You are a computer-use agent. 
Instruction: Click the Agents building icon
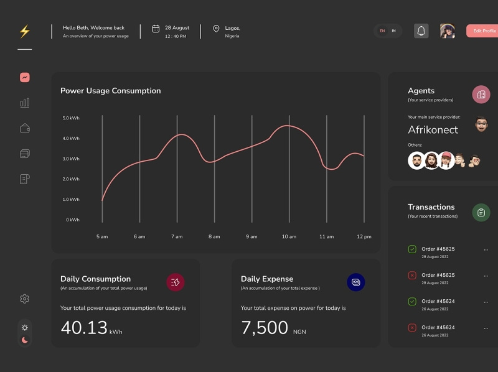pos(481,95)
